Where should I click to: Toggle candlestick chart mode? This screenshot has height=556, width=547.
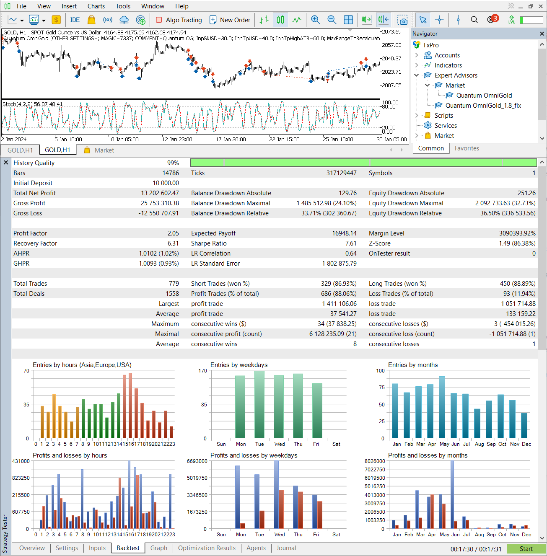280,20
